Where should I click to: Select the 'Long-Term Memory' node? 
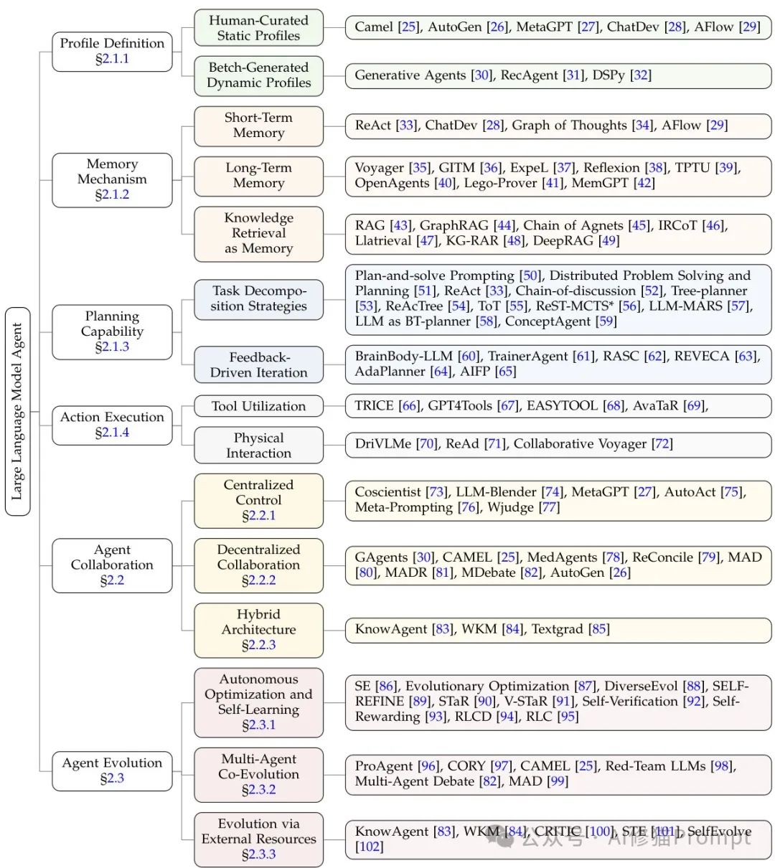click(x=258, y=176)
